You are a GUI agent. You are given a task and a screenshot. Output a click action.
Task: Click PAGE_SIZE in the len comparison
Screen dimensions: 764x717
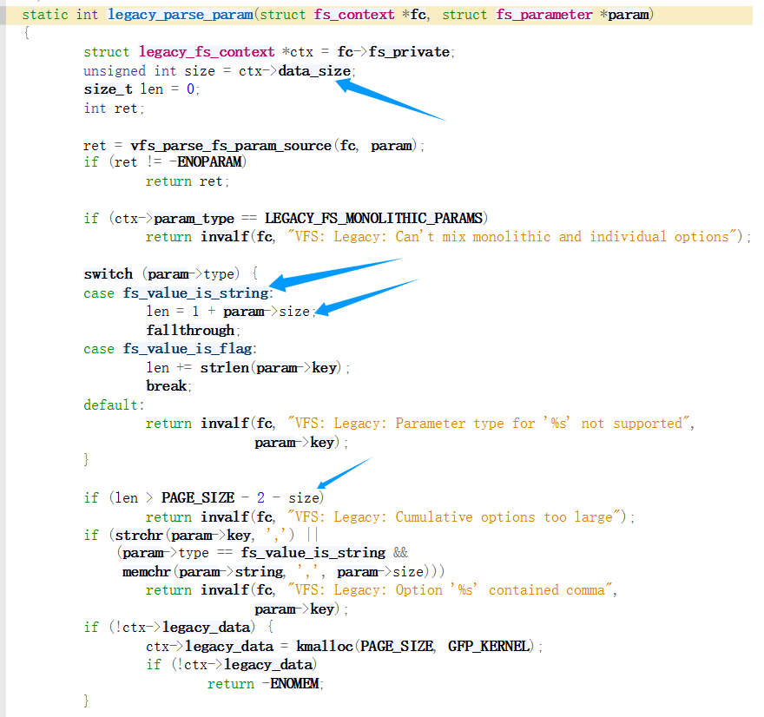(198, 497)
